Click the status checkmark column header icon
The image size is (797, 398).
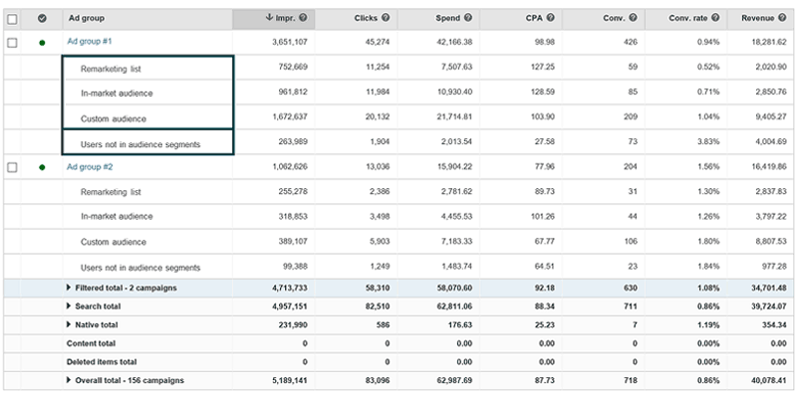[x=41, y=18]
